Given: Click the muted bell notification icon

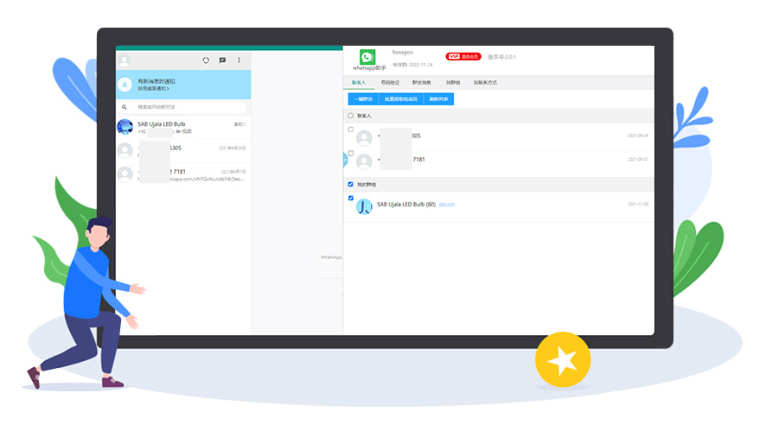Looking at the screenshot, I should pos(124,85).
